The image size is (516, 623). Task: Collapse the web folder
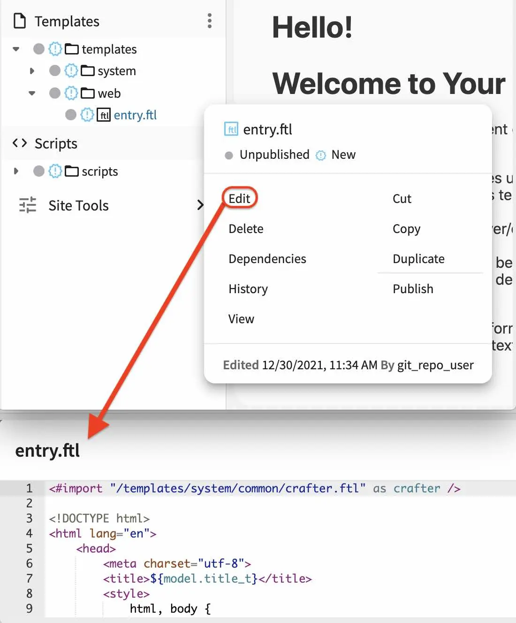32,93
